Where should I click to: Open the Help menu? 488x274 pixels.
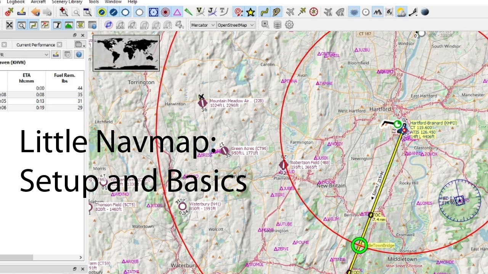click(x=132, y=2)
